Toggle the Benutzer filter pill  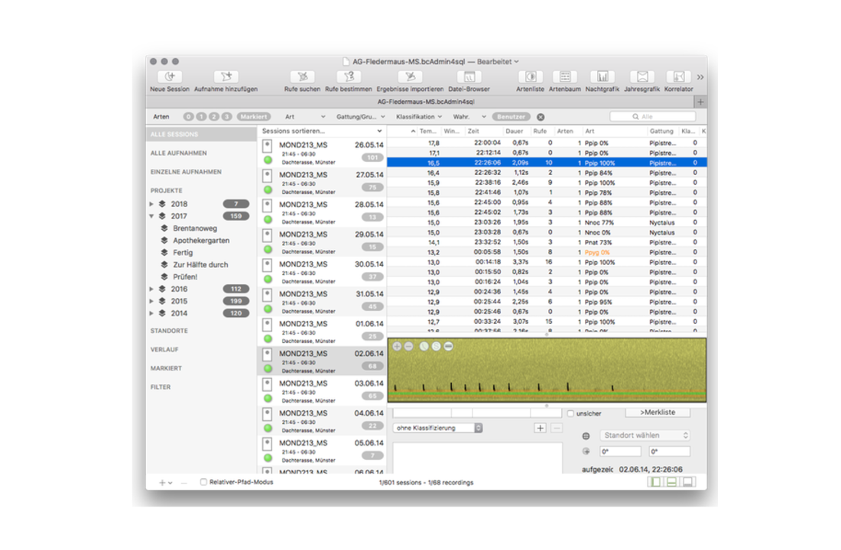click(x=511, y=117)
